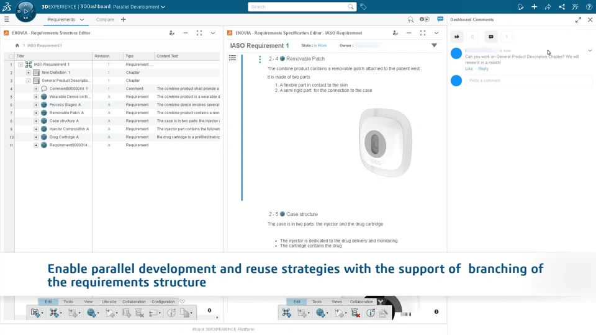Open notifications flag icon in top bar
The image size is (596, 335).
(520, 7)
